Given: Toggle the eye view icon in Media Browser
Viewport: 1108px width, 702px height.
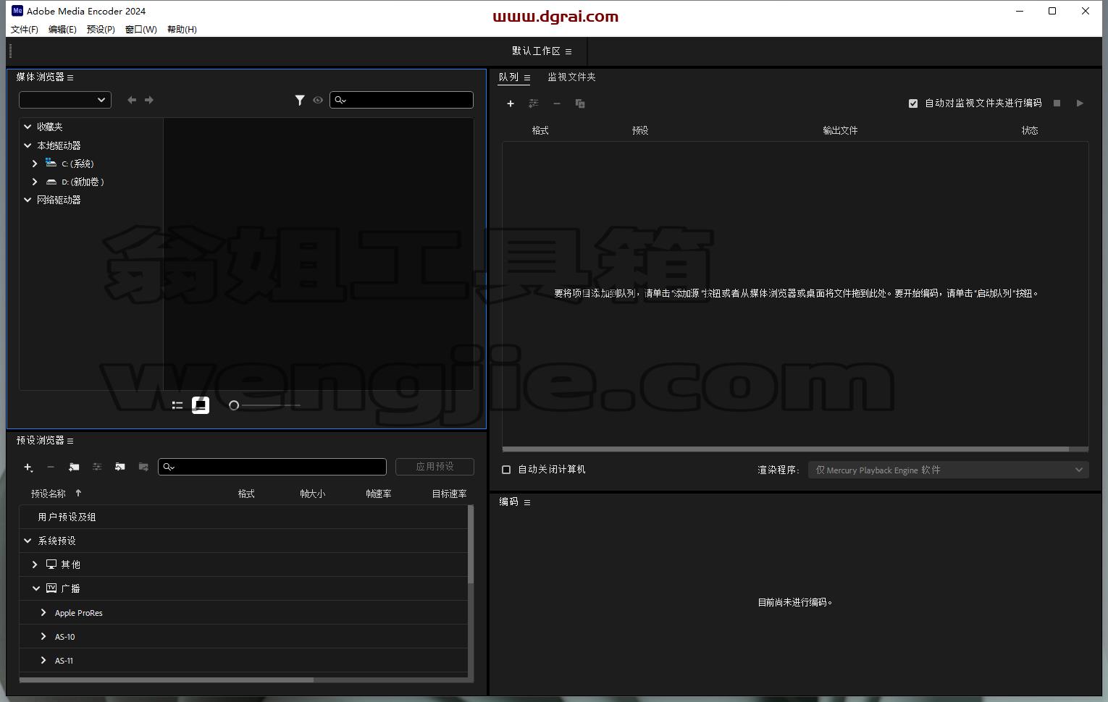Looking at the screenshot, I should [318, 100].
